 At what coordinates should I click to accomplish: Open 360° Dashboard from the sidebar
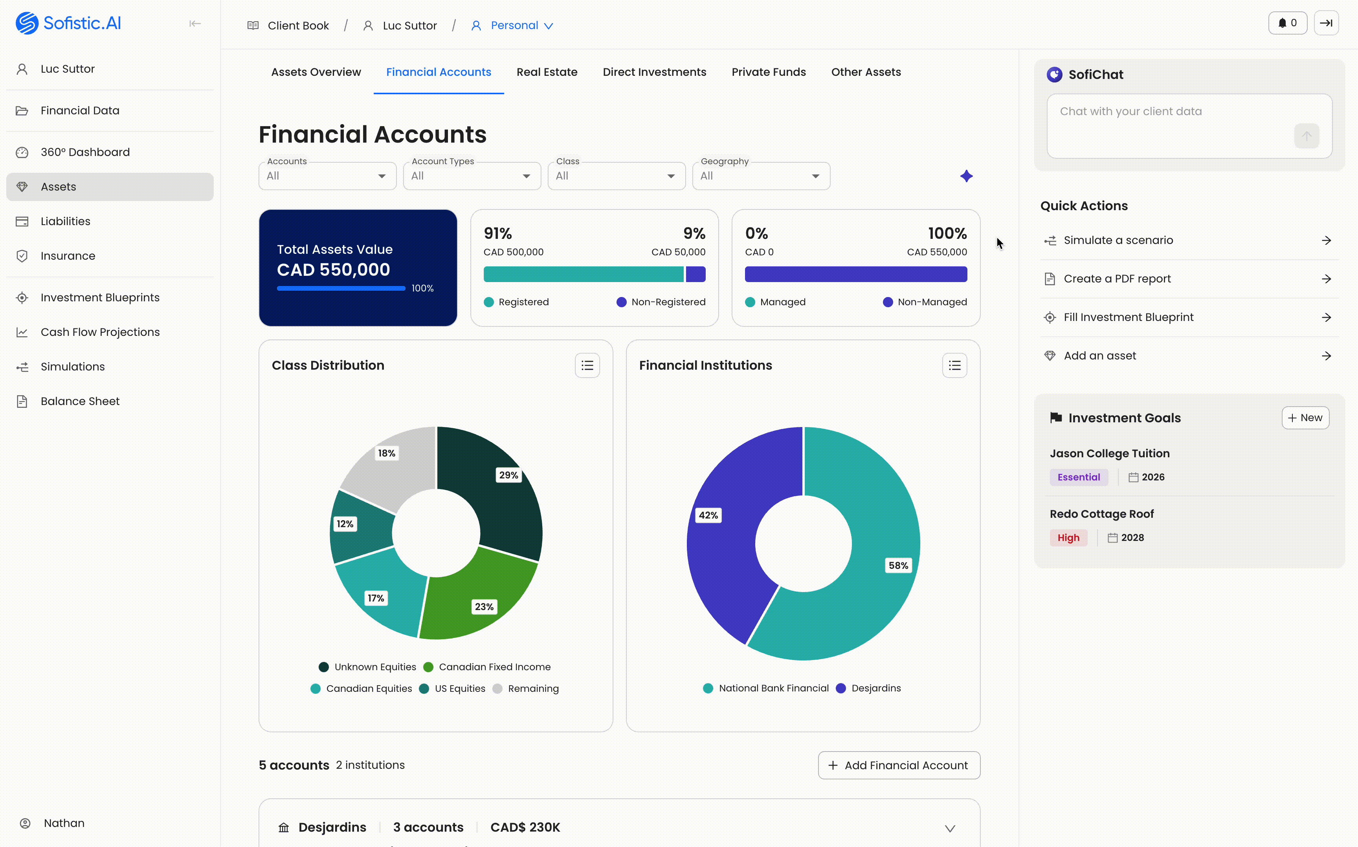click(x=84, y=152)
